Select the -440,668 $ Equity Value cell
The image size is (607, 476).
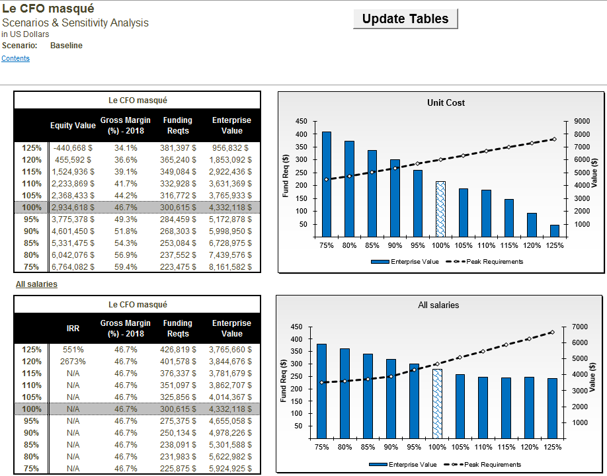73,148
